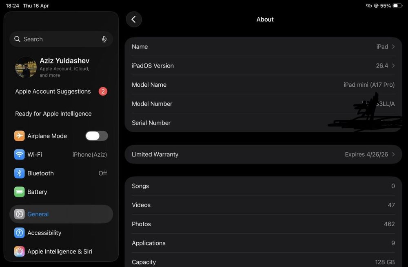The width and height of the screenshot is (408, 267).
Task: Tap the Apple Intelligence & Siri icon
Action: (x=19, y=252)
